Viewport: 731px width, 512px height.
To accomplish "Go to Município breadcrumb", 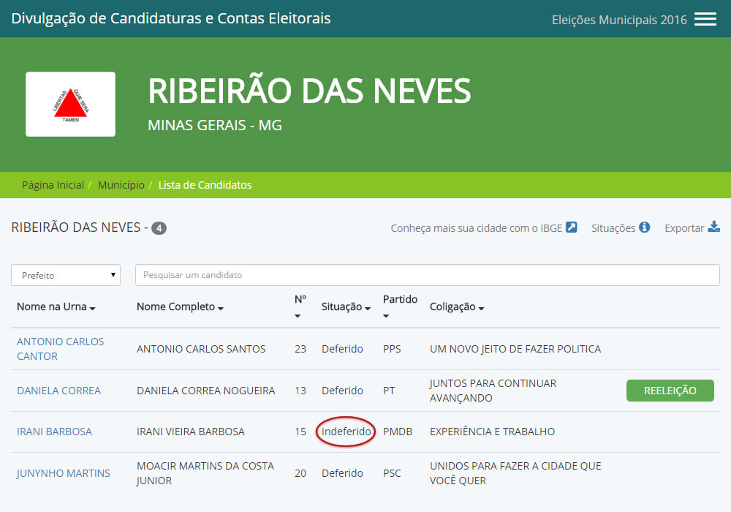I will click(x=121, y=185).
